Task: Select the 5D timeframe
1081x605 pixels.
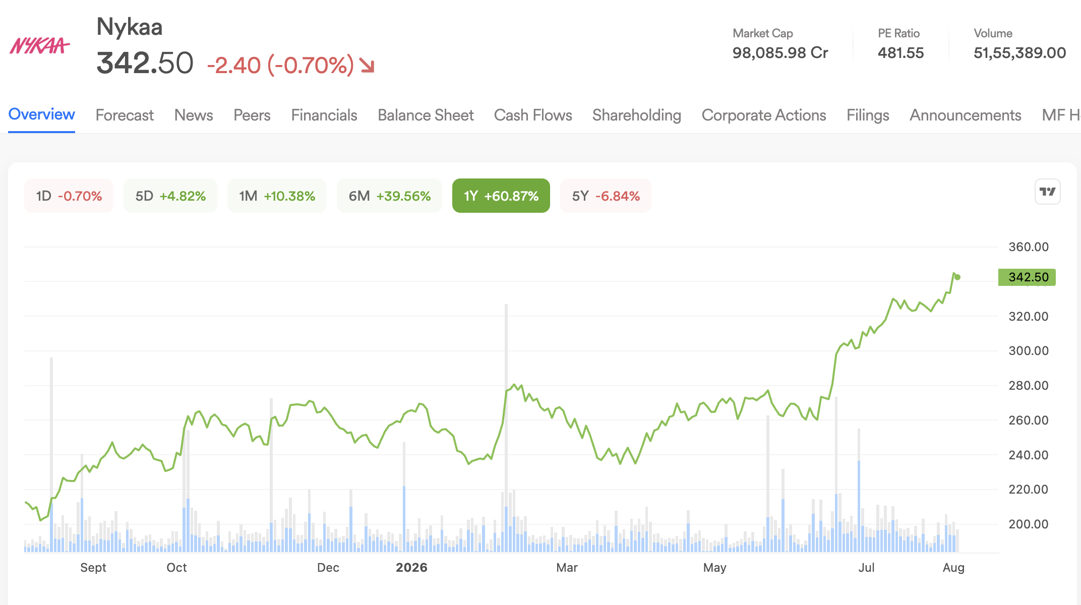Action: (x=170, y=196)
